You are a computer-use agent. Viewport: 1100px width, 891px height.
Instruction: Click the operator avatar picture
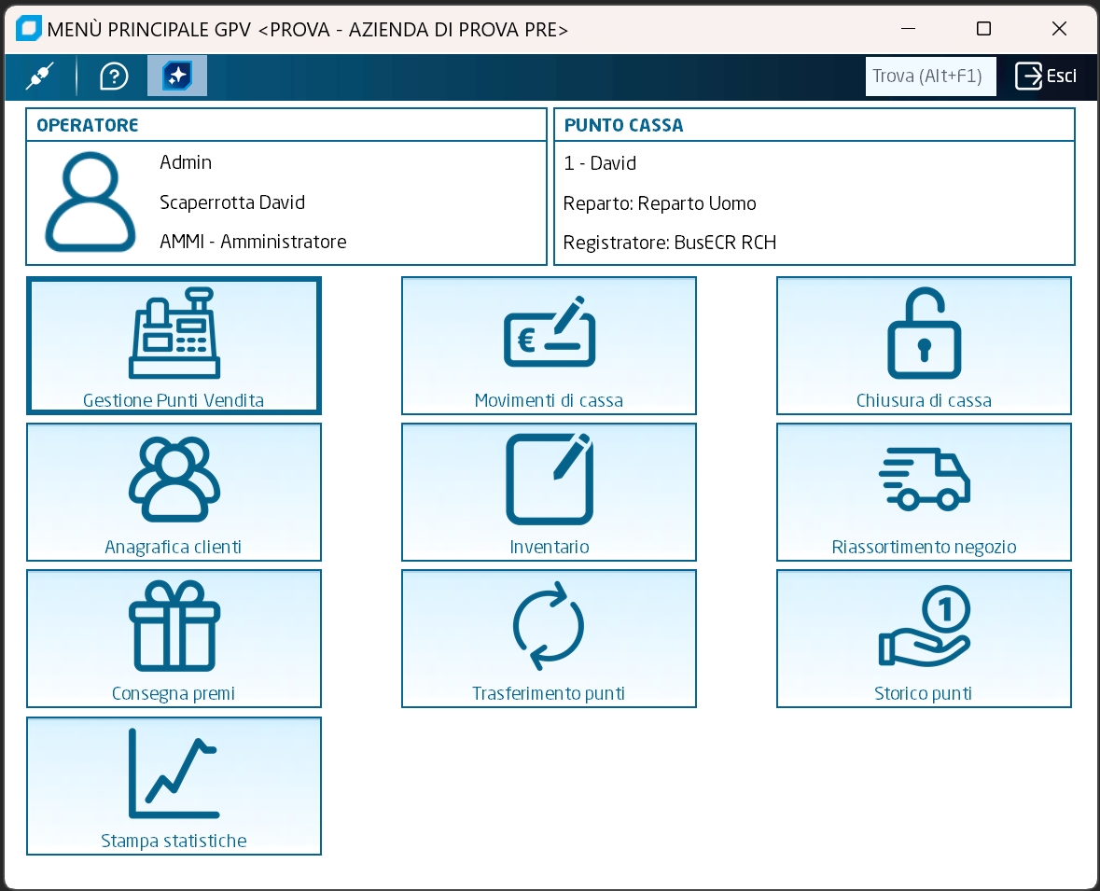click(x=91, y=202)
